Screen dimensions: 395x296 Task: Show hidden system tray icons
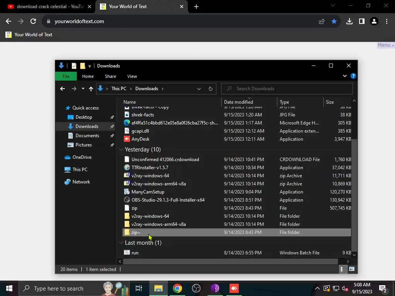(x=317, y=288)
